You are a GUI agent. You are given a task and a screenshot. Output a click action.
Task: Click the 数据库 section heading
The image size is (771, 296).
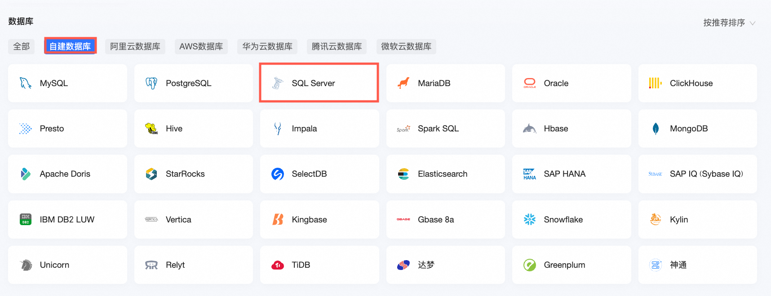(x=21, y=22)
